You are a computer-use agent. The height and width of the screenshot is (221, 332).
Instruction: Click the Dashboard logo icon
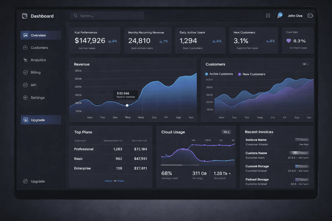click(25, 16)
